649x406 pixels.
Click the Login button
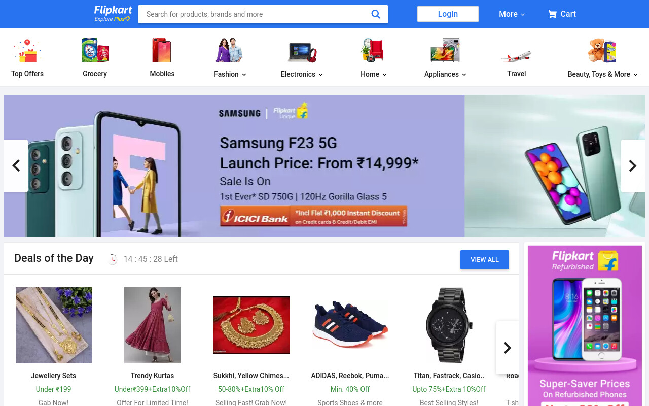448,14
